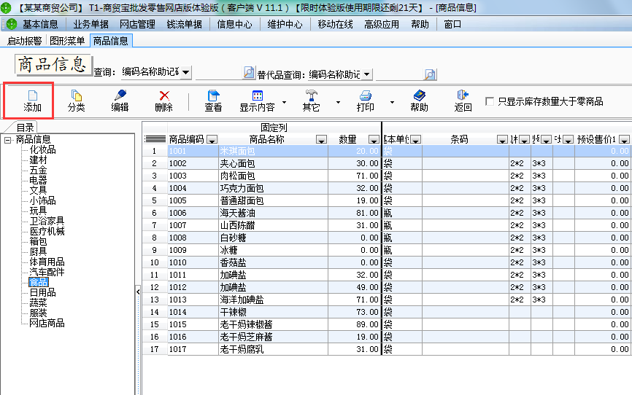Click the 查询 search input field

[x=218, y=74]
